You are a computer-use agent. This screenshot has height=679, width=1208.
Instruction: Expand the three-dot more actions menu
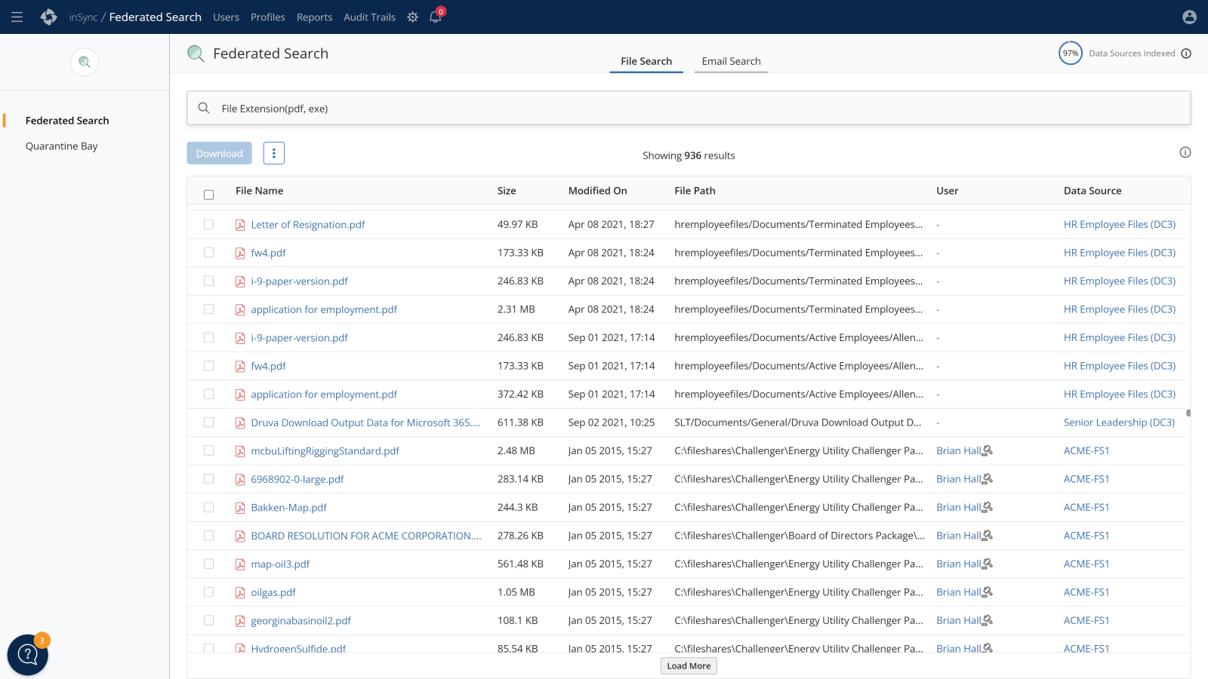[273, 153]
